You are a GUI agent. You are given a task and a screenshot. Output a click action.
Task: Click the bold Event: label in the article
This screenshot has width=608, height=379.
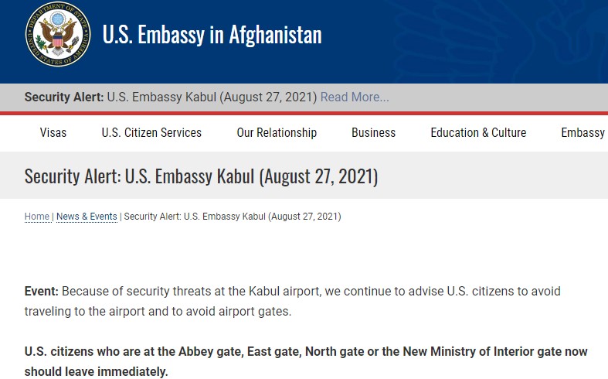click(42, 292)
